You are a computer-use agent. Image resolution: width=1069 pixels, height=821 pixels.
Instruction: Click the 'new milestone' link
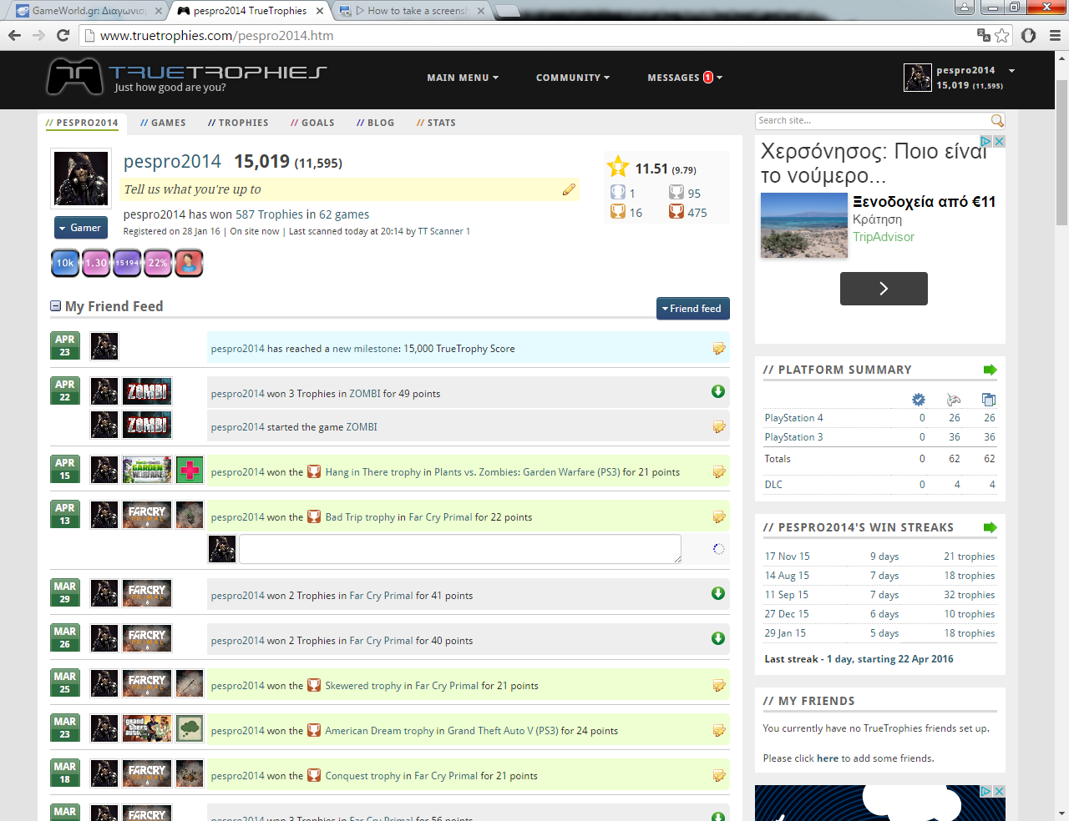pyautogui.click(x=367, y=349)
